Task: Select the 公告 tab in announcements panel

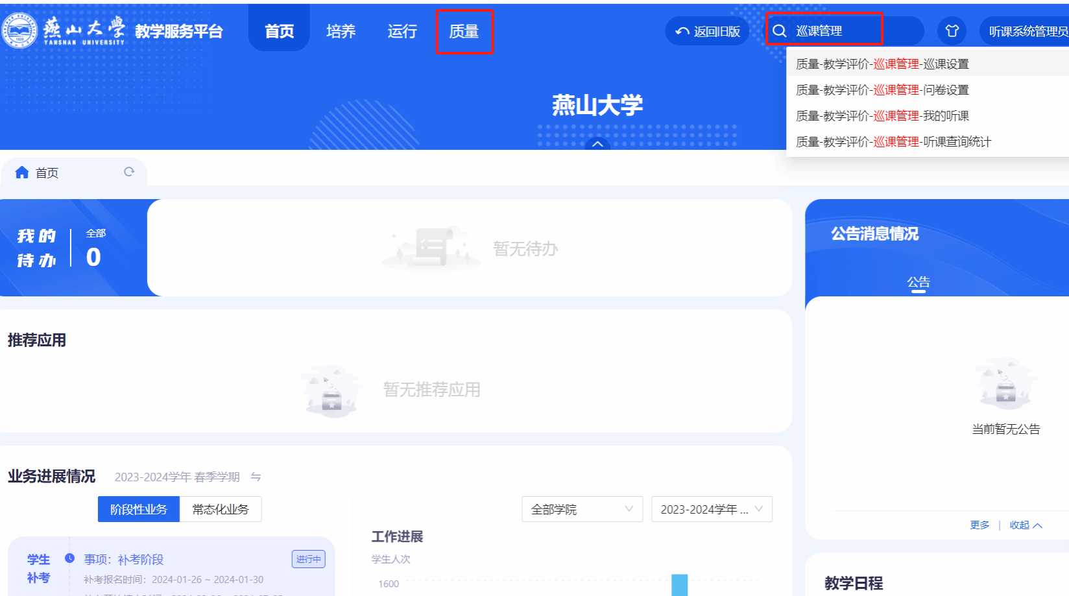Action: pyautogui.click(x=918, y=282)
